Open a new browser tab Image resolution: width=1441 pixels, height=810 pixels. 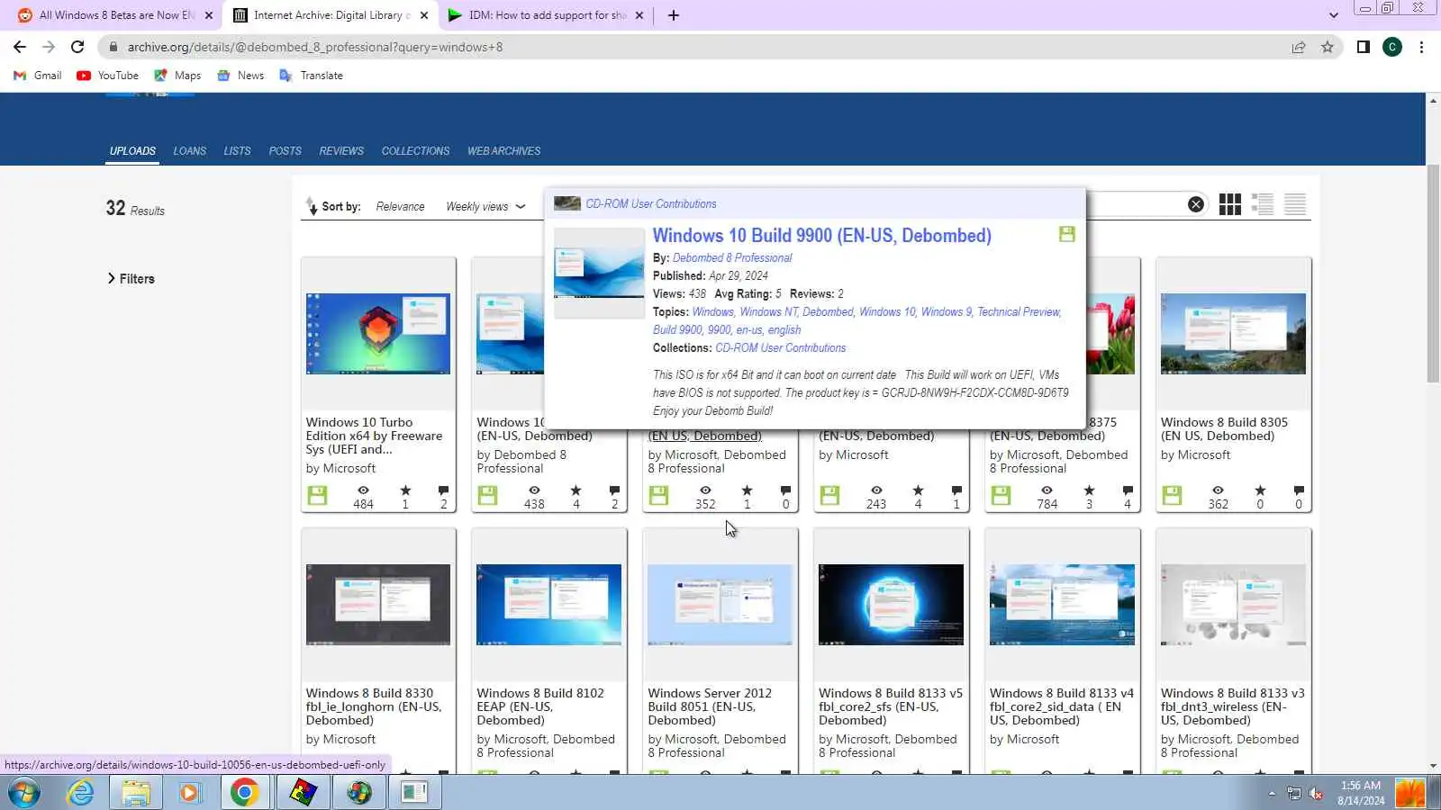[674, 15]
